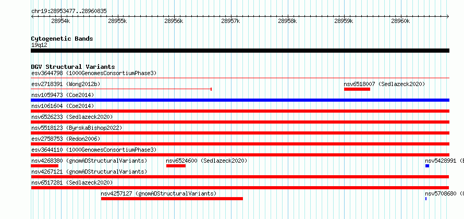The width and height of the screenshot is (464, 219).
Task: Click the red nsv4257127 variant bar
Action: coord(172,199)
